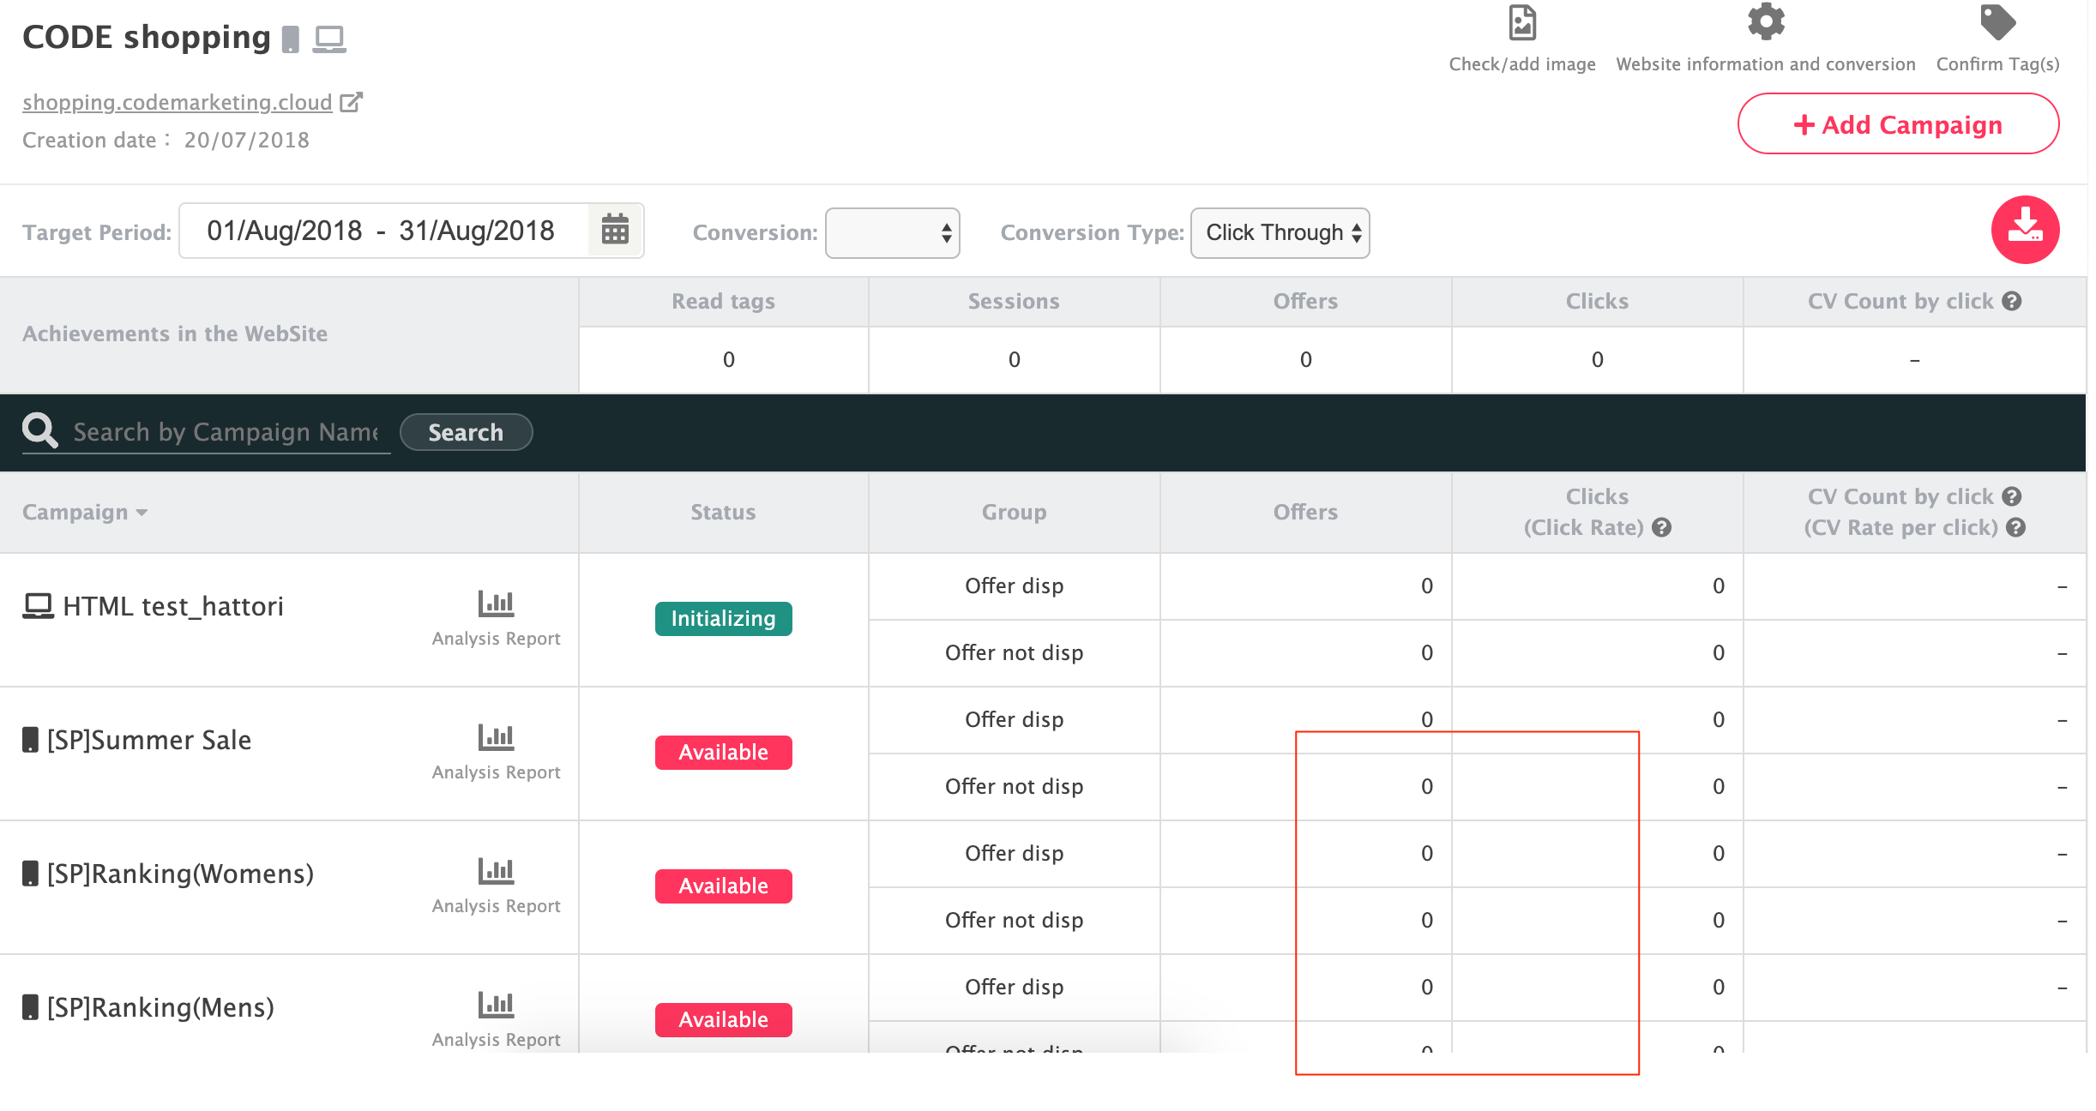Viewport: 2096px width, 1111px height.
Task: Open Website information and conversion gear
Action: [x=1765, y=22]
